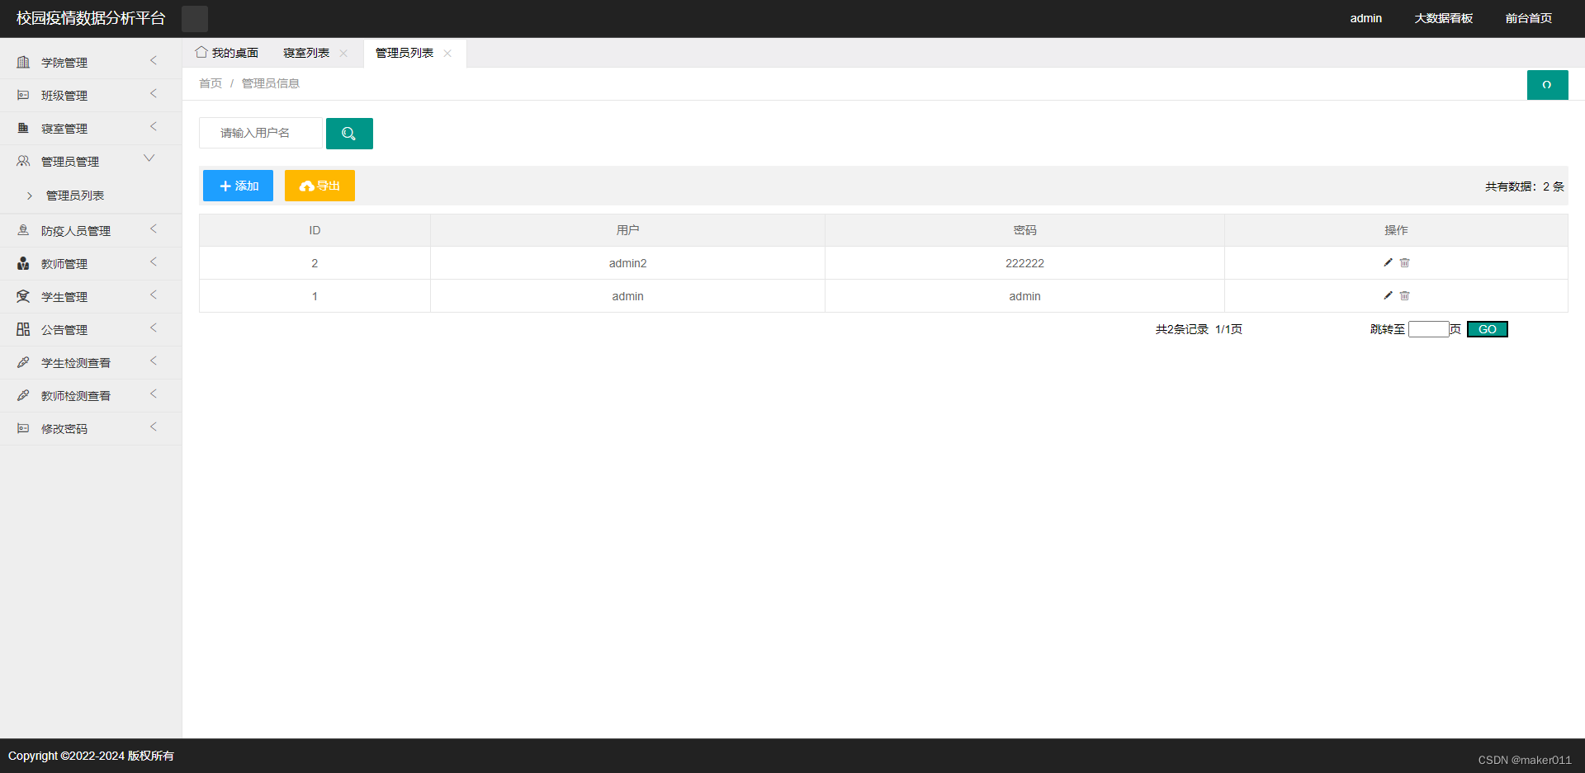This screenshot has width=1585, height=773.
Task: Click the delete trash icon for ID 1 row
Action: (x=1404, y=295)
